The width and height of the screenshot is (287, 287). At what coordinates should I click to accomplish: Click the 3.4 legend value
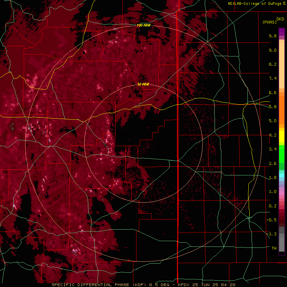coord(273,149)
